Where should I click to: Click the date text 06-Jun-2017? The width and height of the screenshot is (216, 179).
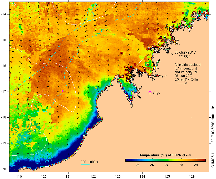pos(185,52)
